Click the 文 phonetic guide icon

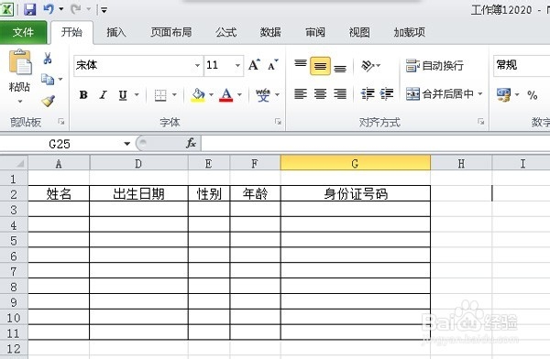click(263, 94)
